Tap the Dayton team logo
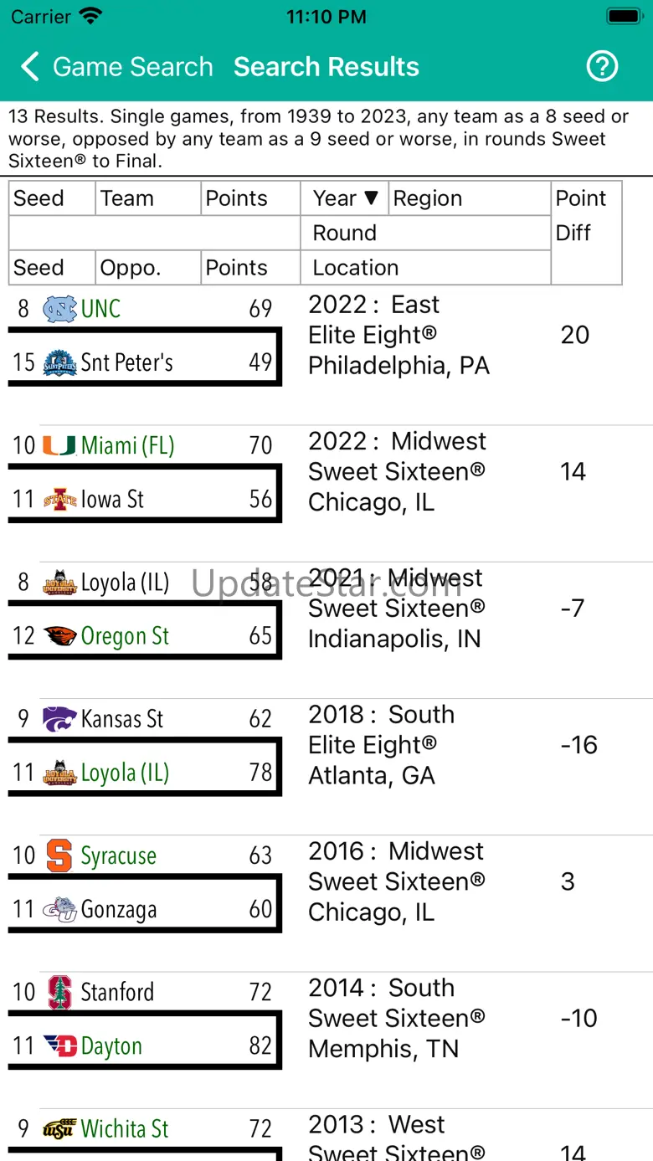This screenshot has height=1161, width=653. click(59, 1046)
